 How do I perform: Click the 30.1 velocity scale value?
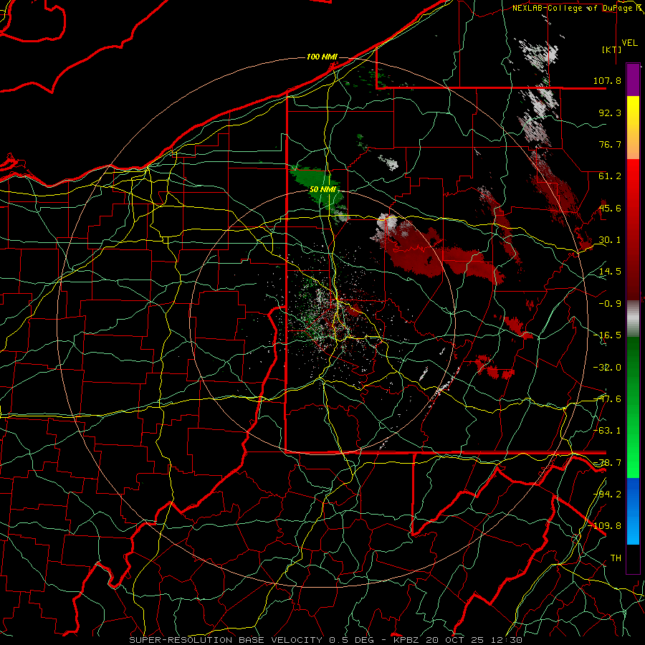pos(610,240)
